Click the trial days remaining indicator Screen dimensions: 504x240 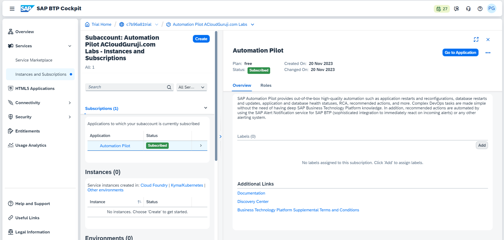click(x=442, y=9)
